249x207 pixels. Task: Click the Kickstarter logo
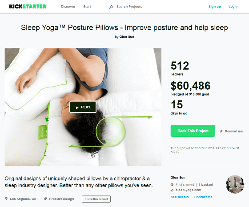28,7
